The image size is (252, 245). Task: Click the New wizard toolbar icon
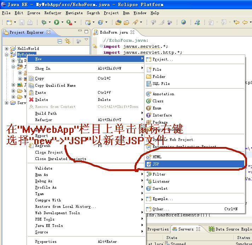pyautogui.click(x=9, y=22)
